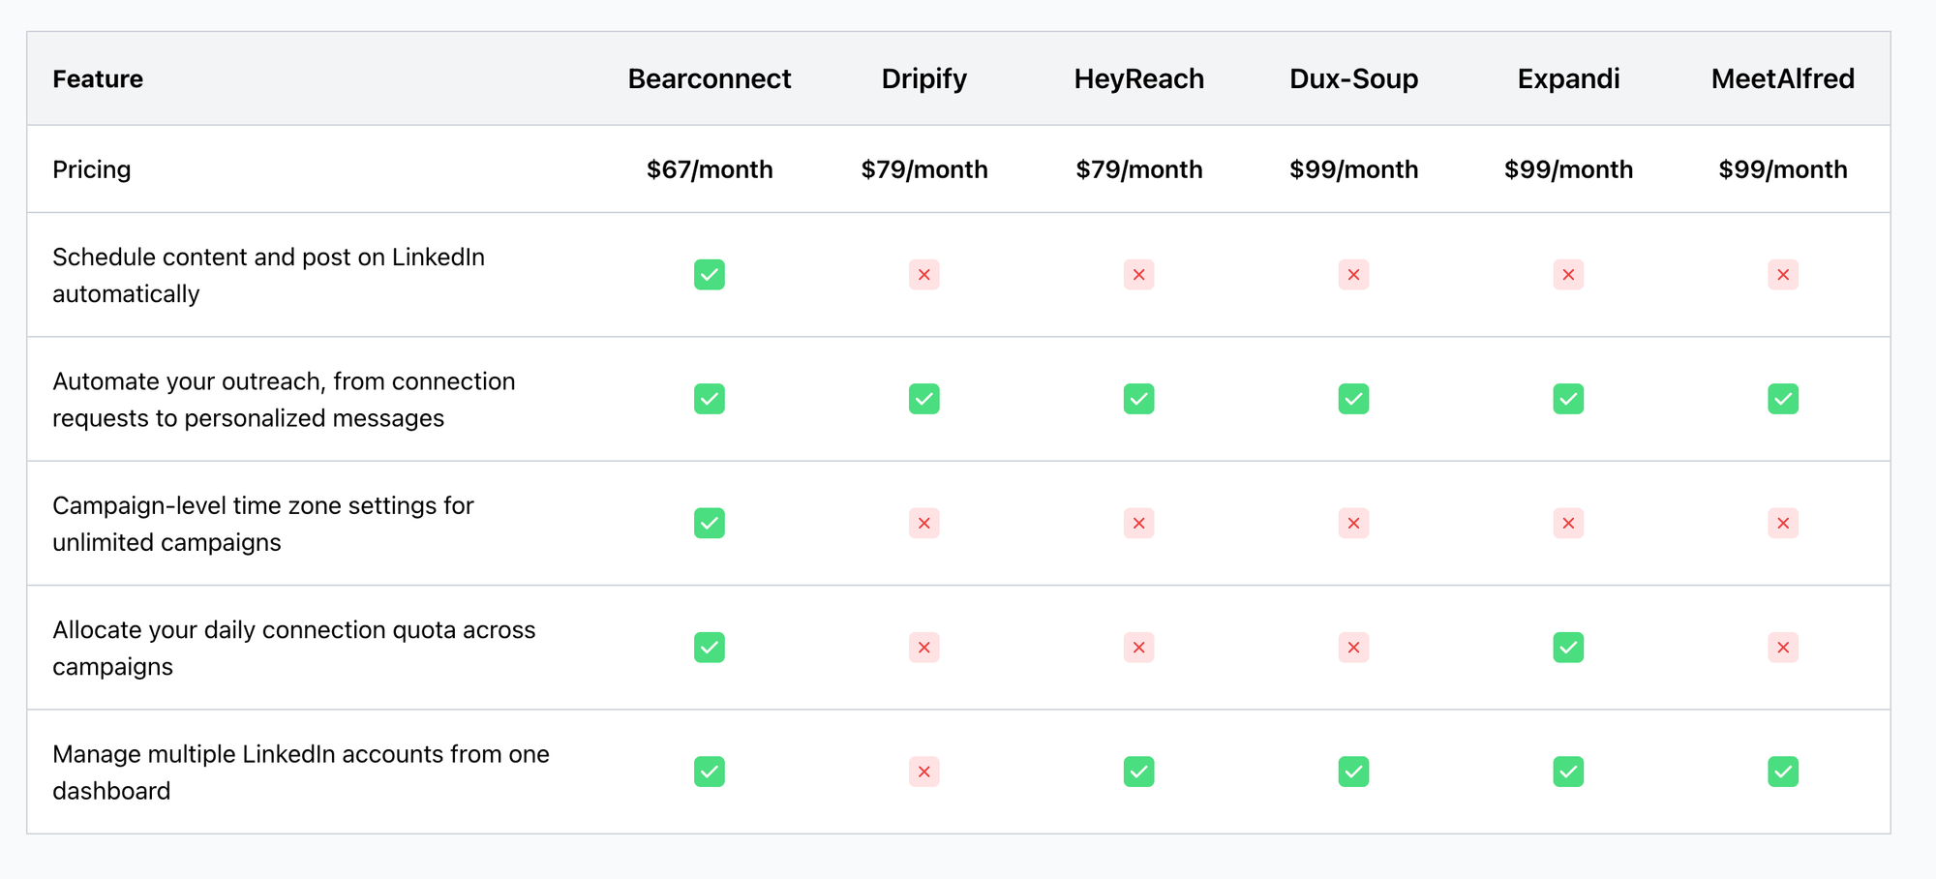Click HeyReach's green check for automated outreach
Screen dimensions: 1936x879
pyautogui.click(x=1139, y=399)
